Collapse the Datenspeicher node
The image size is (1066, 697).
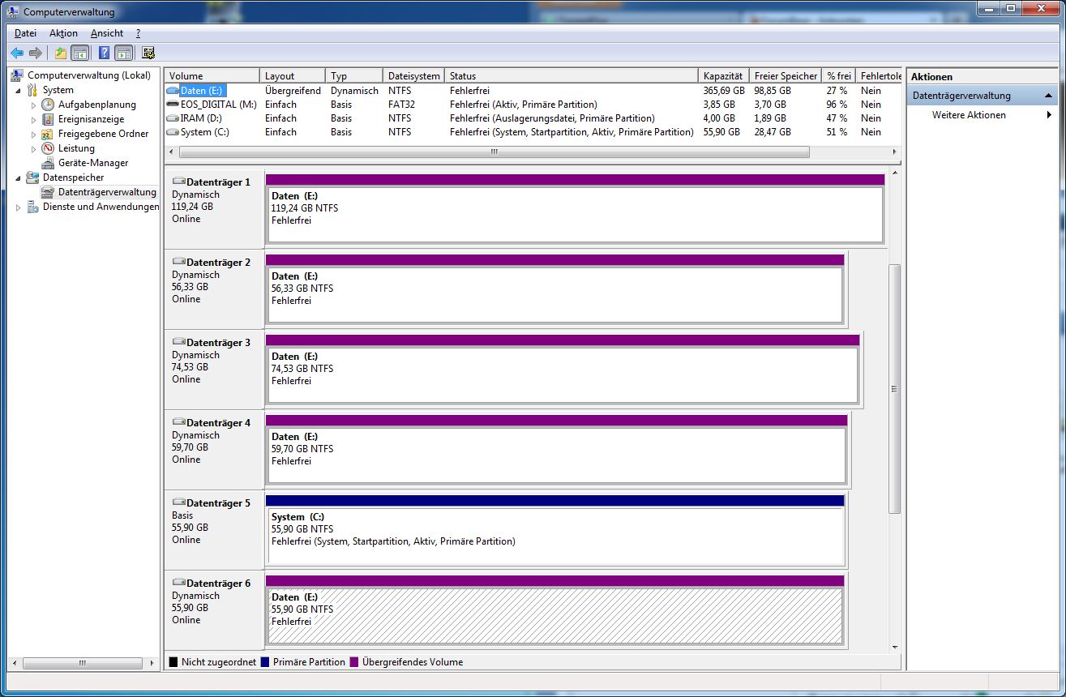click(x=19, y=177)
